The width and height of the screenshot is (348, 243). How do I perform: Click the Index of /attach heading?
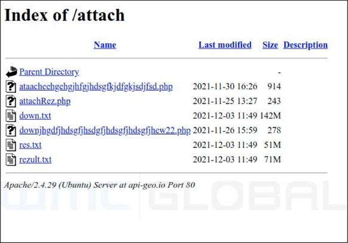65,15
